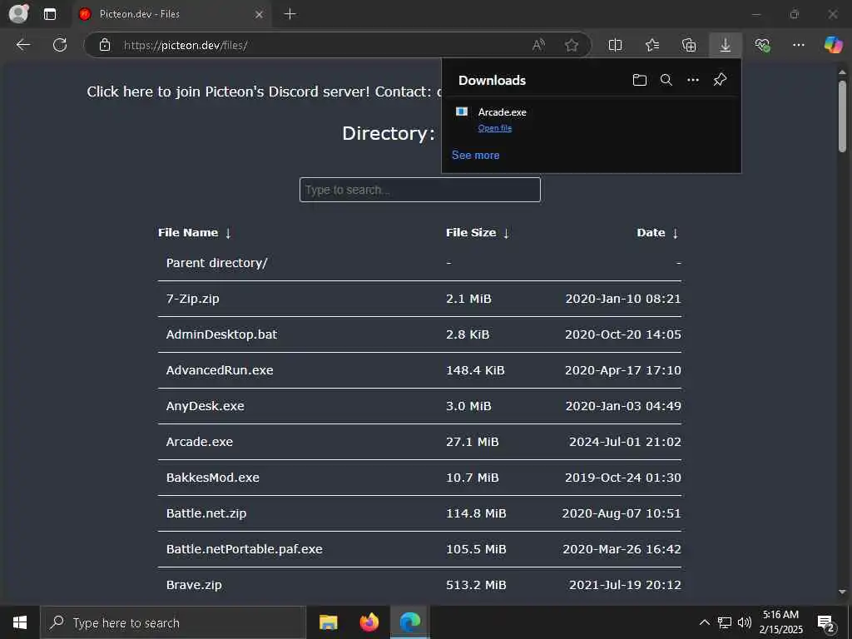The height and width of the screenshot is (639, 852).
Task: Click the page vertical scrollbar thumb
Action: pos(842,116)
